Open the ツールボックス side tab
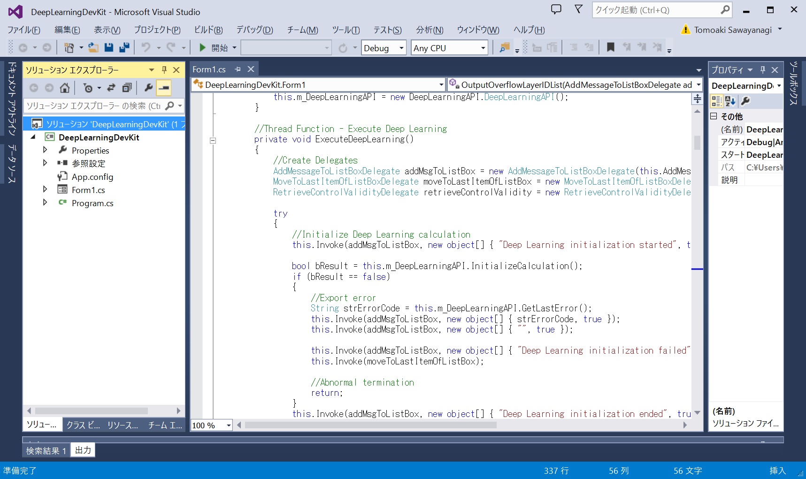 [x=793, y=83]
